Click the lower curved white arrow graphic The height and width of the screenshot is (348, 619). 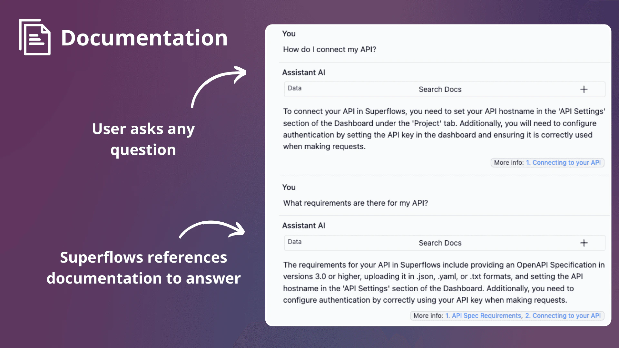211,229
